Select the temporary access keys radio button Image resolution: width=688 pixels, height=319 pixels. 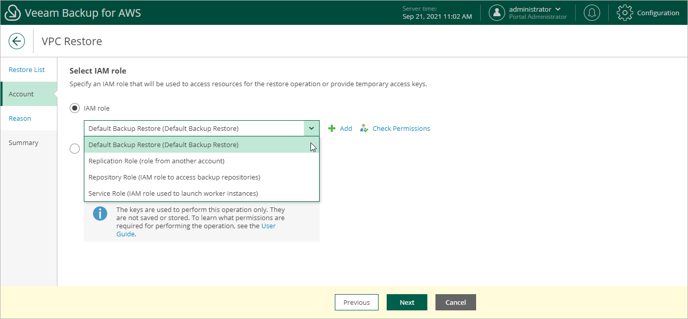tap(75, 148)
